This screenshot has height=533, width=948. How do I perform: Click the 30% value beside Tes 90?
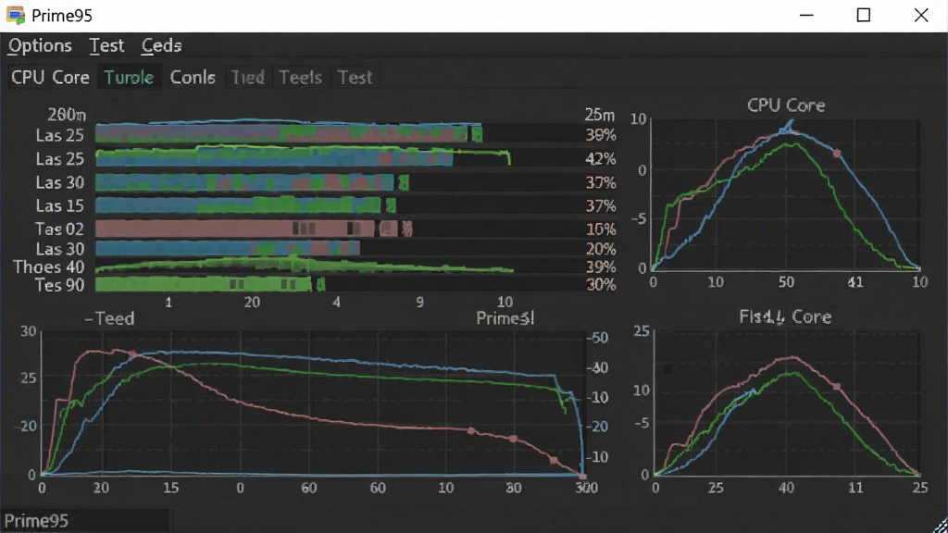coord(600,285)
